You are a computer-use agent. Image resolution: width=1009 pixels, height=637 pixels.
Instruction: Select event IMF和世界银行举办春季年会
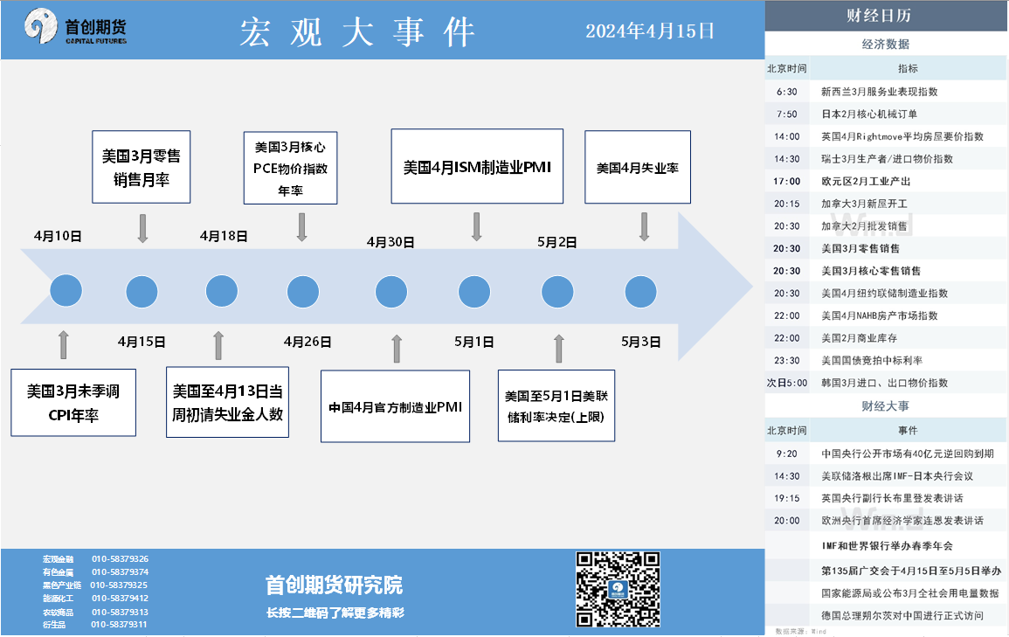(886, 546)
